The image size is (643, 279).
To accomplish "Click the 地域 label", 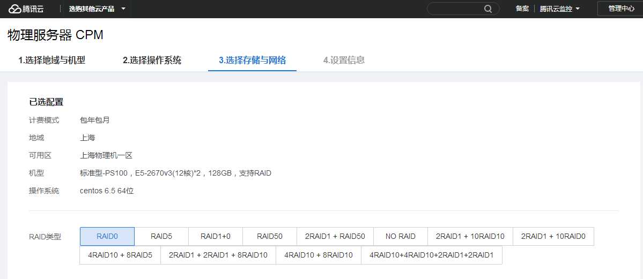I will [x=36, y=138].
